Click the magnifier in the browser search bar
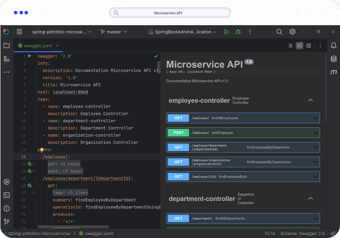 click(116, 13)
